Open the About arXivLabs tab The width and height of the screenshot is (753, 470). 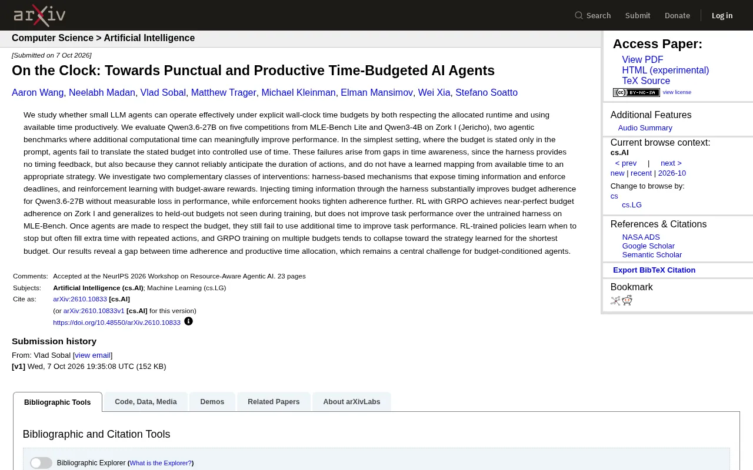(x=352, y=402)
